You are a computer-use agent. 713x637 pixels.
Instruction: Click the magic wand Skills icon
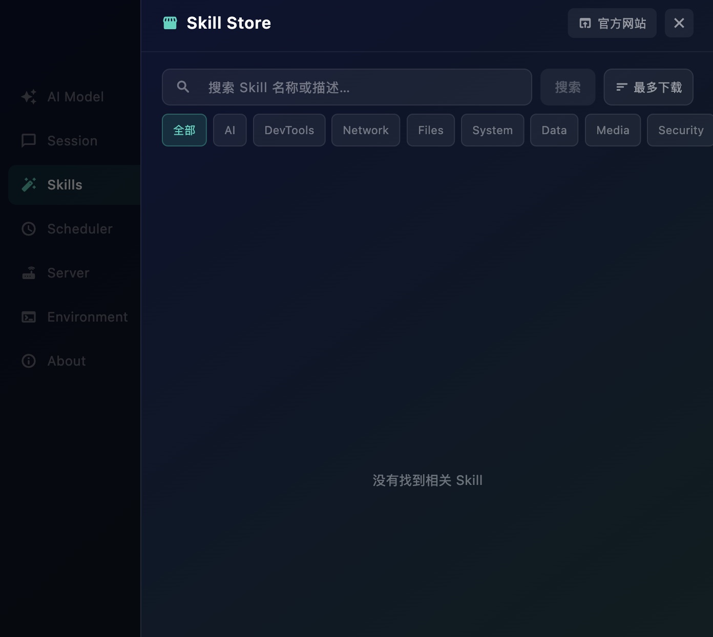coord(28,184)
